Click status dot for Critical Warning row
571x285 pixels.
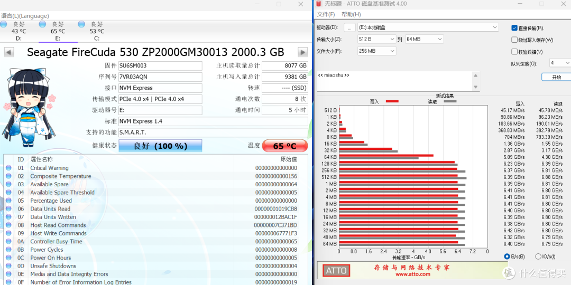(x=9, y=168)
